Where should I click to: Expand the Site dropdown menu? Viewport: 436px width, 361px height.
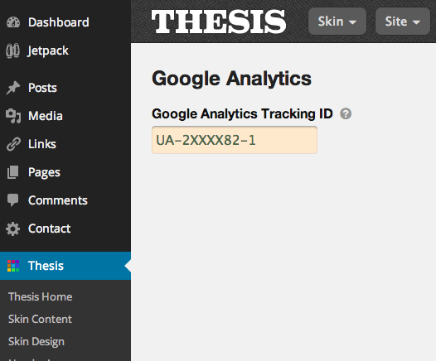[x=402, y=22]
